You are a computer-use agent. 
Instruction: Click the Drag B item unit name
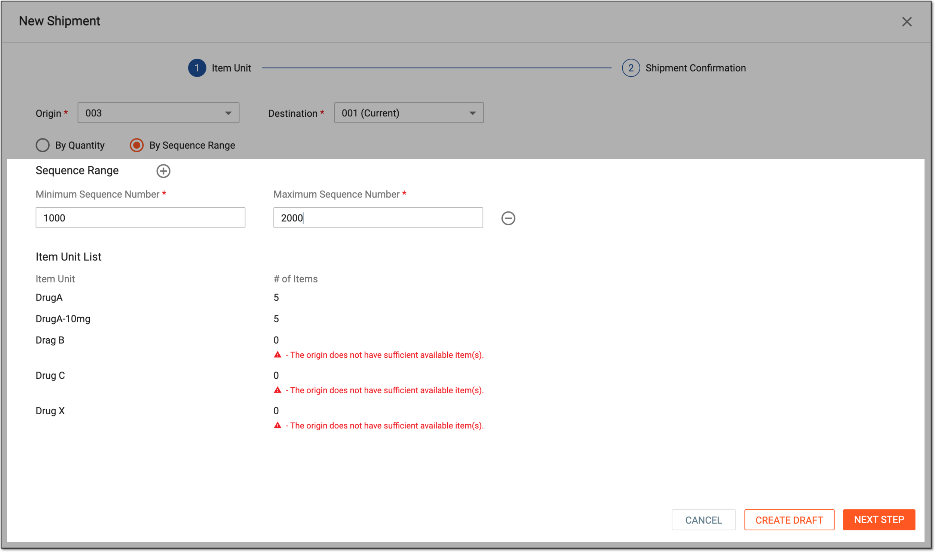(50, 340)
